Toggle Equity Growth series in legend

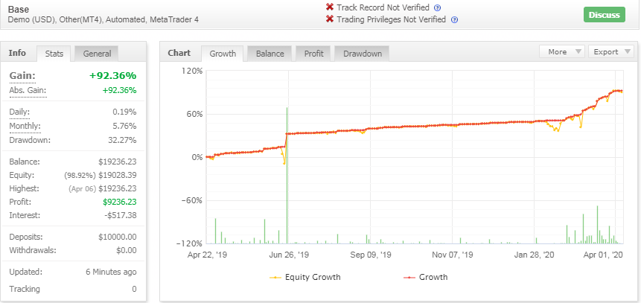(305, 277)
